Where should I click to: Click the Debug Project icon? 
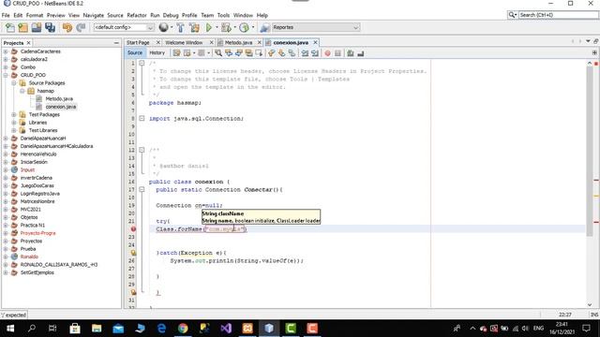tap(226, 27)
